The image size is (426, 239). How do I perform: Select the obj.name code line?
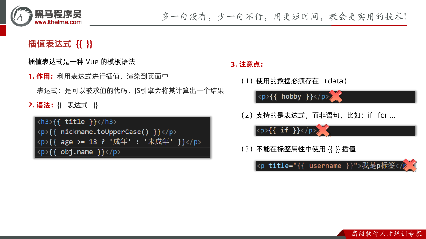coord(122,152)
